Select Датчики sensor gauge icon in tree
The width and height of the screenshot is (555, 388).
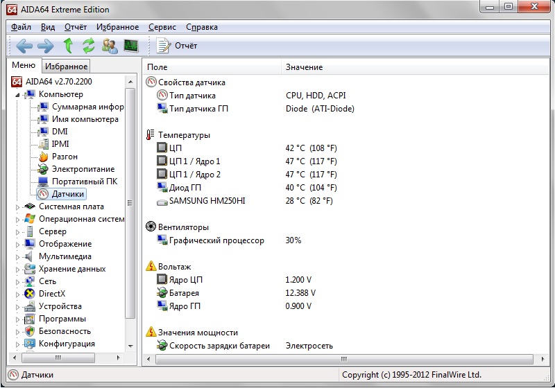(x=43, y=194)
